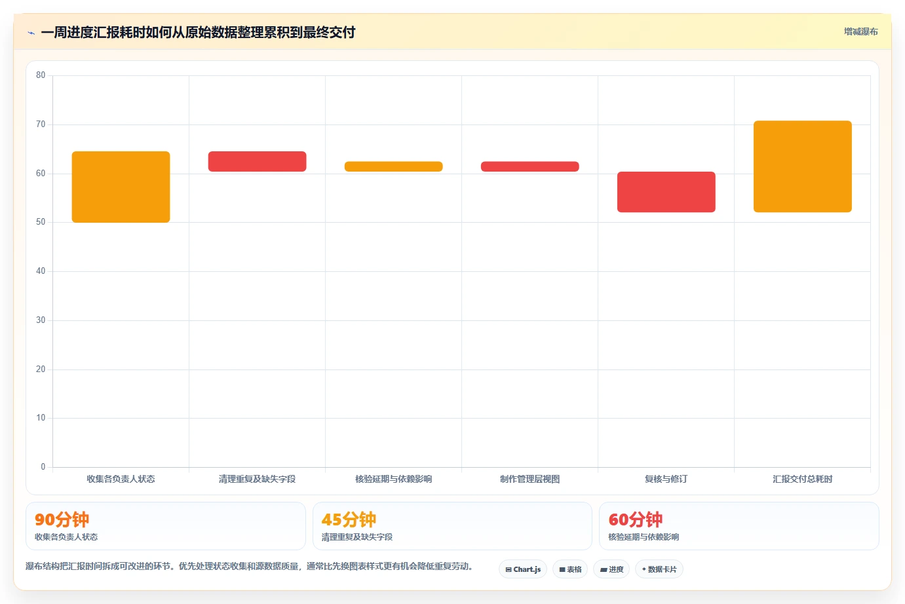Click the chart title 一周进度汇报耗时 heading
Screen dimensions: 905x604
click(x=198, y=32)
